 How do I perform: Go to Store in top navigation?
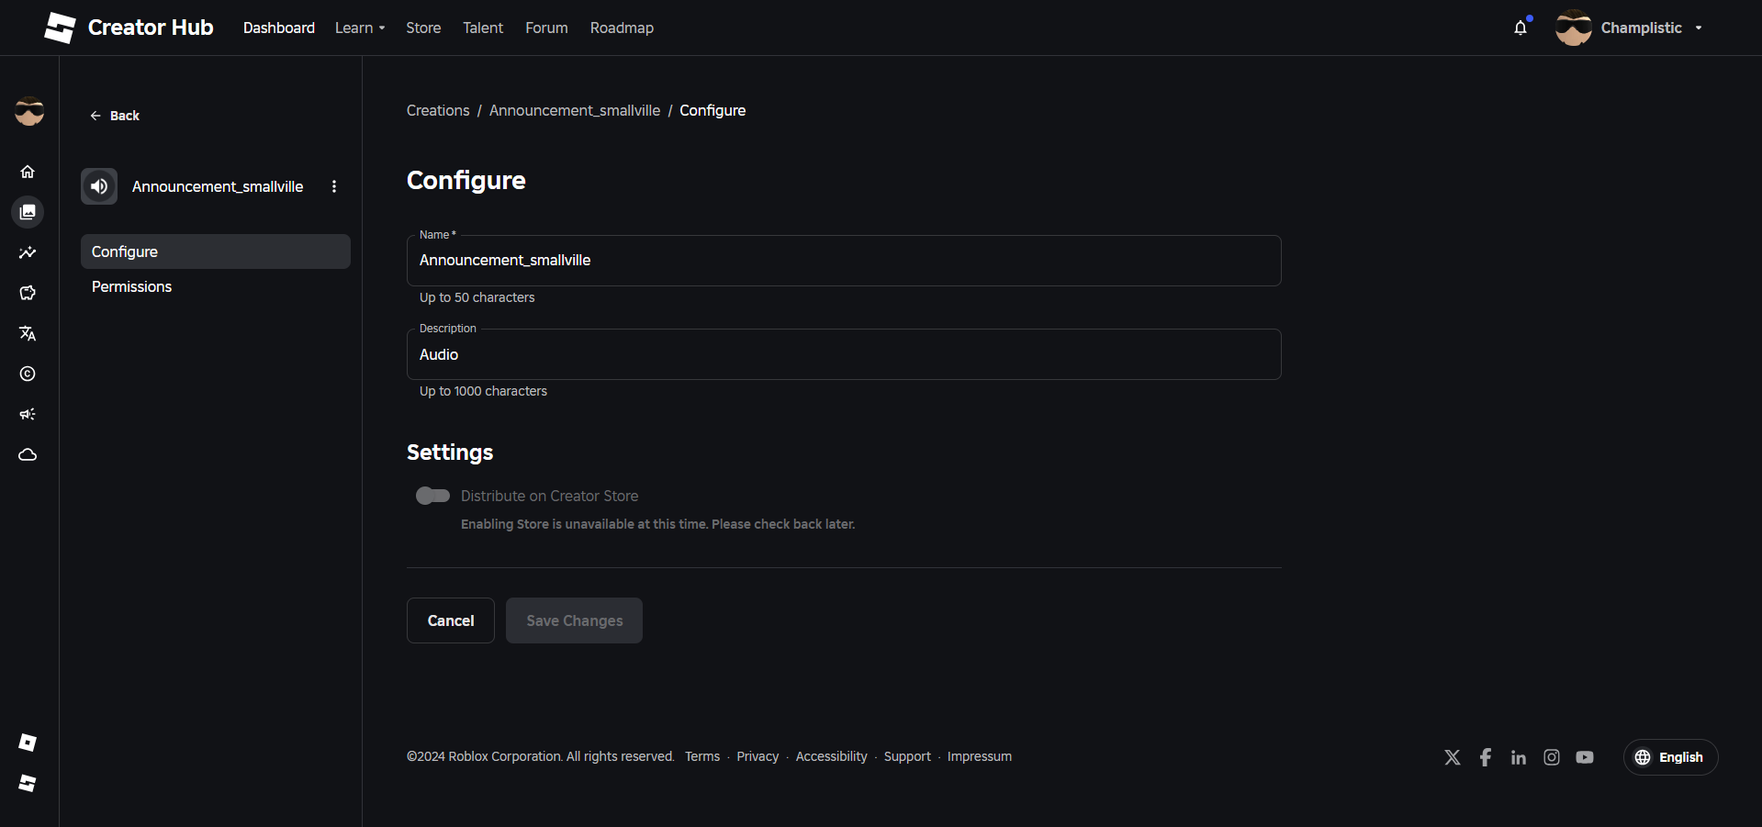point(423,28)
